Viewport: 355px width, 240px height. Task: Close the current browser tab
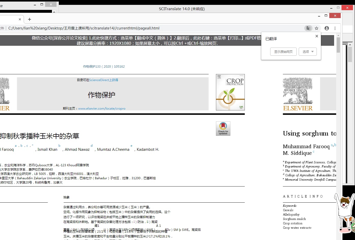[x=20, y=19]
